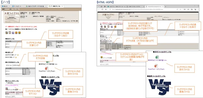The height and width of the screenshot is (98, 203).
Task: Open browser extensions icon
Action: click(188, 10)
